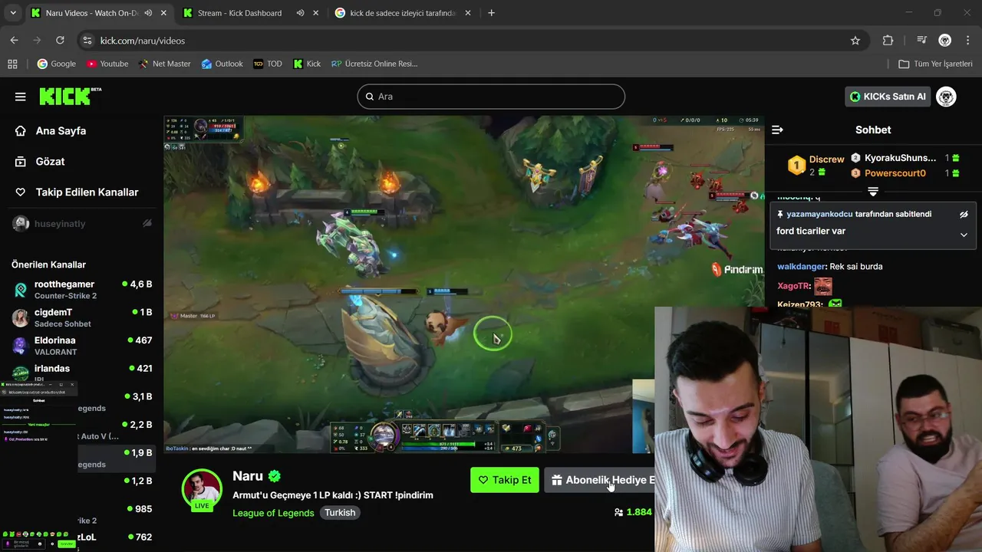Open a new browser tab
982x552 pixels.
(492, 13)
